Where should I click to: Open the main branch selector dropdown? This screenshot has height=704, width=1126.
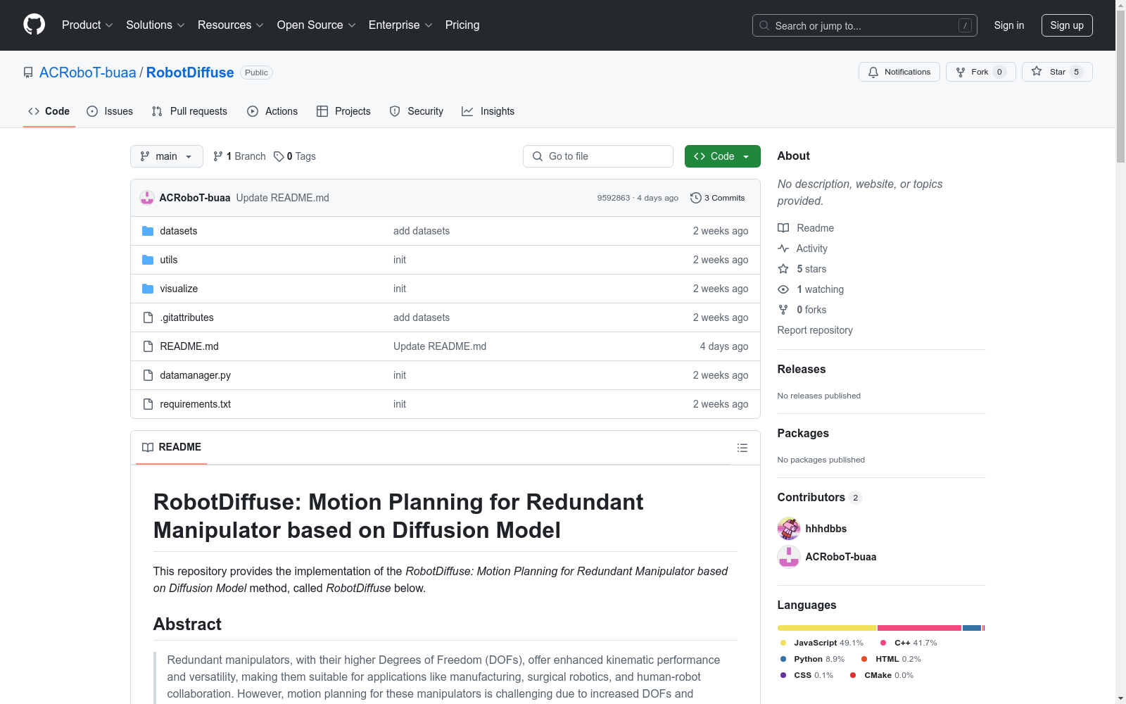(x=167, y=156)
